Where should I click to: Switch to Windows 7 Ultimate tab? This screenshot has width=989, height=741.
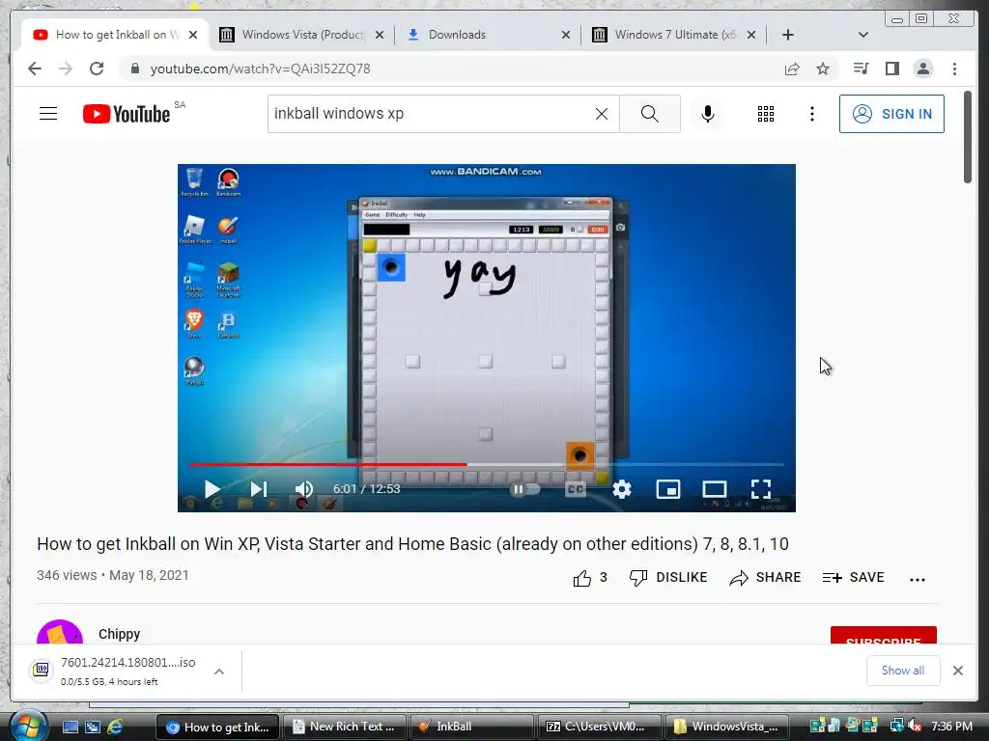click(673, 35)
